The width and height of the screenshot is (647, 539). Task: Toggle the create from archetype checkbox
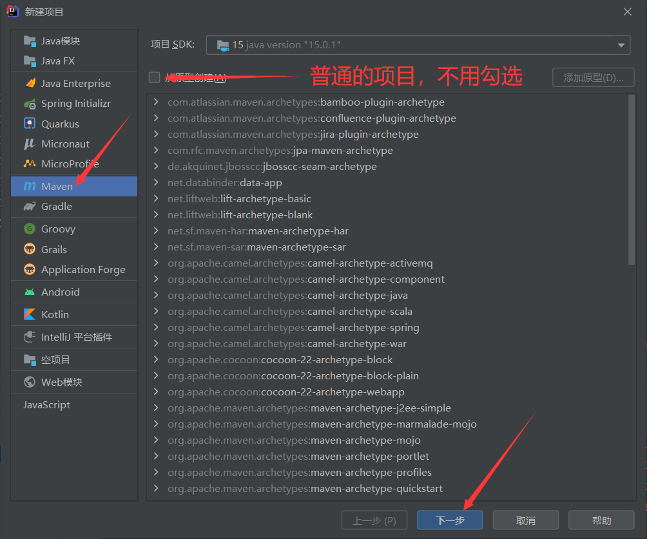(154, 77)
